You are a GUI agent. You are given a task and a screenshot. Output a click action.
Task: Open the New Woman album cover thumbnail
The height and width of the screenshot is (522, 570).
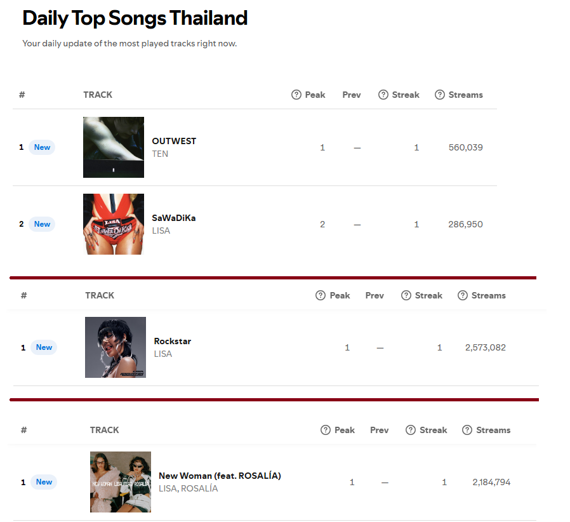(121, 482)
